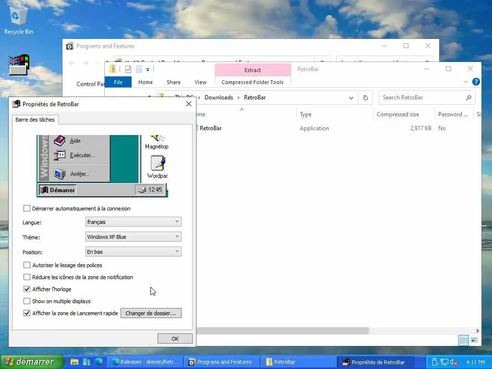Click Programs and Features window title icon
Viewport: 492px width, 369px height.
tap(70, 46)
